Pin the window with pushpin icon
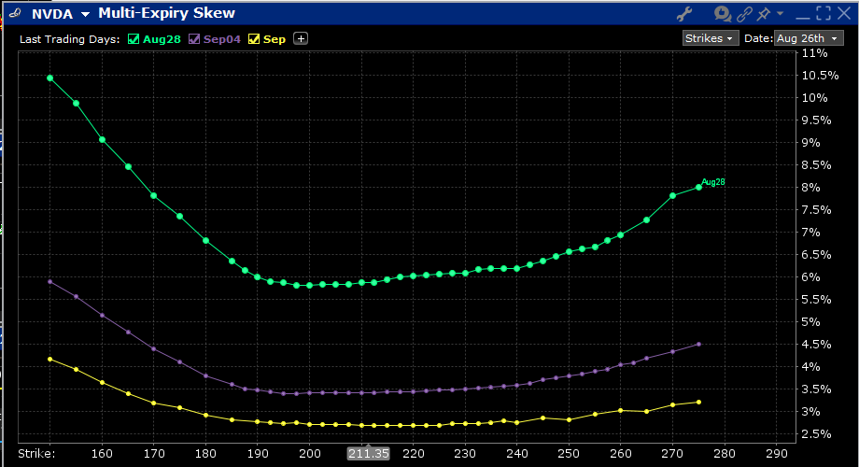859x467 pixels. pos(763,14)
